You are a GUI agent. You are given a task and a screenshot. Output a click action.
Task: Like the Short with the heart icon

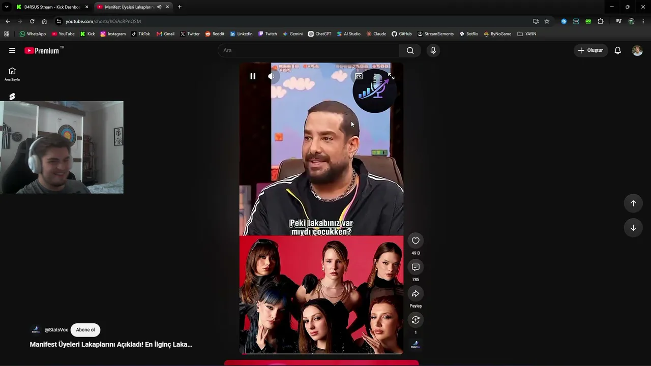[x=416, y=241]
